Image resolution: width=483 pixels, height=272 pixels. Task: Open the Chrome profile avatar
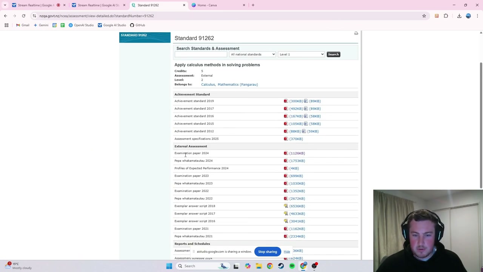point(468,16)
